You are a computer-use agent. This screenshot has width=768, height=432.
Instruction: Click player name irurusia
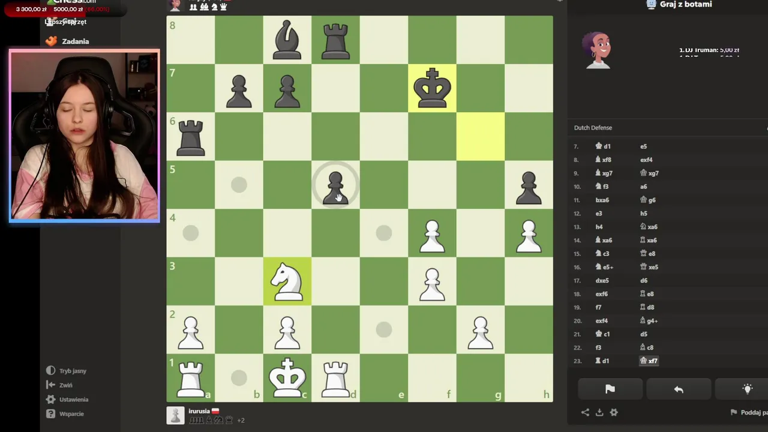(x=199, y=411)
